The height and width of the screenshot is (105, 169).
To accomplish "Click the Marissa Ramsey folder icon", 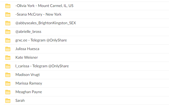I will pyautogui.click(x=8, y=83).
